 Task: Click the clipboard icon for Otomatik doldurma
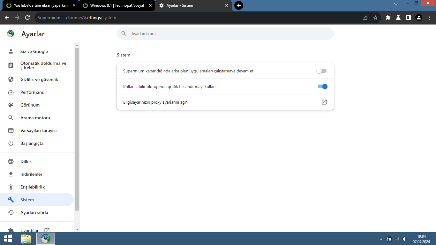click(11, 65)
